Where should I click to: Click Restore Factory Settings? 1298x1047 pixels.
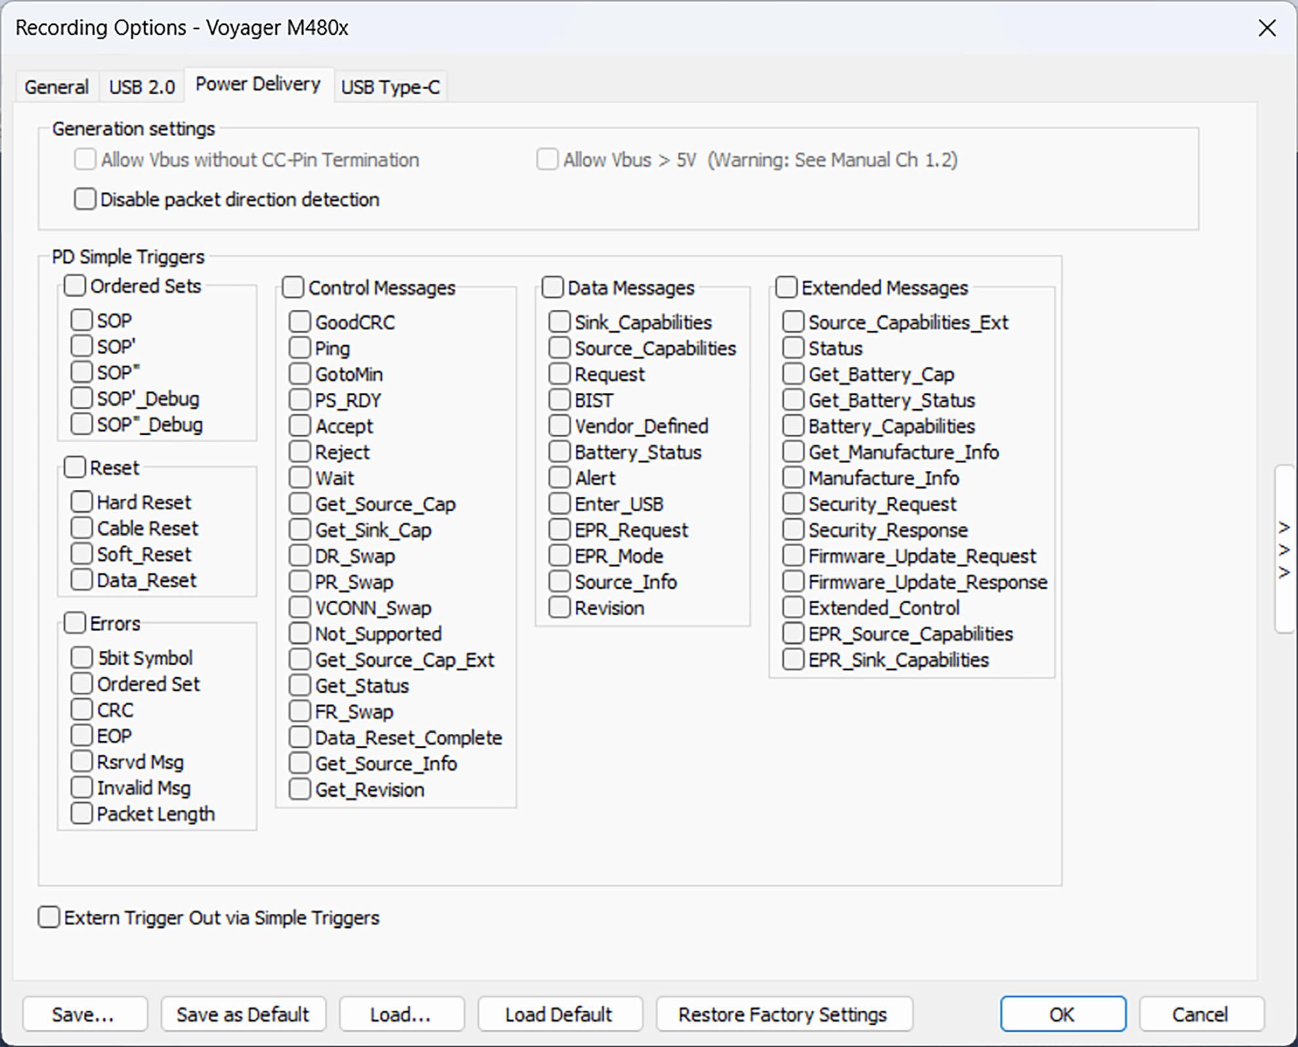tap(785, 1014)
